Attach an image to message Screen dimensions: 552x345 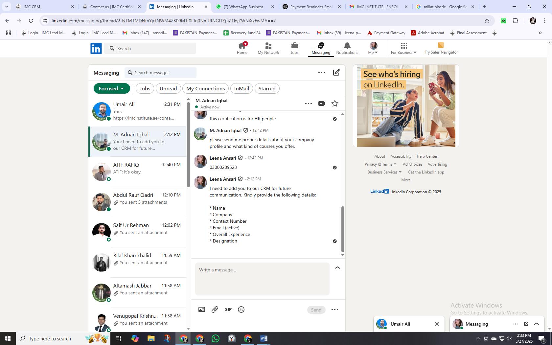(202, 310)
